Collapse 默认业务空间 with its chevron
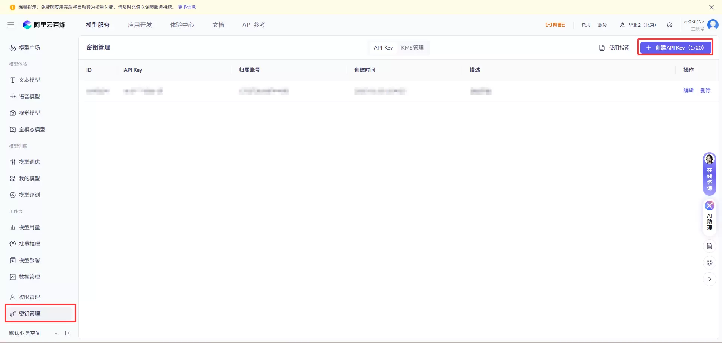Screen dimensions: 722x343 pos(56,333)
